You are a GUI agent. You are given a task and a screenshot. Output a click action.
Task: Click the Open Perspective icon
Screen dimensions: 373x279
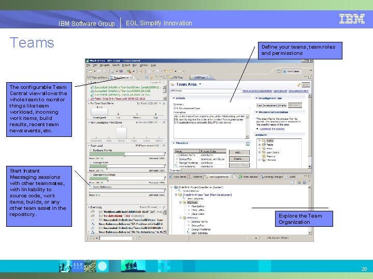click(279, 71)
